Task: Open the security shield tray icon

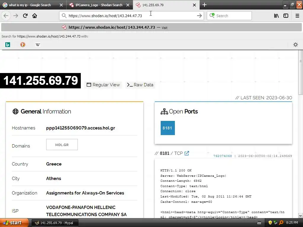Action: coord(270,223)
